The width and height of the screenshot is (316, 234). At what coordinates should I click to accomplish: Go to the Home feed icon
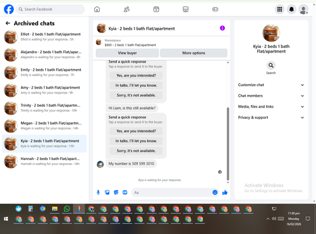click(x=97, y=9)
